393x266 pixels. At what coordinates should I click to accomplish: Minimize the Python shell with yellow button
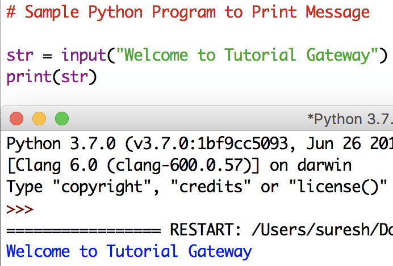[x=39, y=119]
